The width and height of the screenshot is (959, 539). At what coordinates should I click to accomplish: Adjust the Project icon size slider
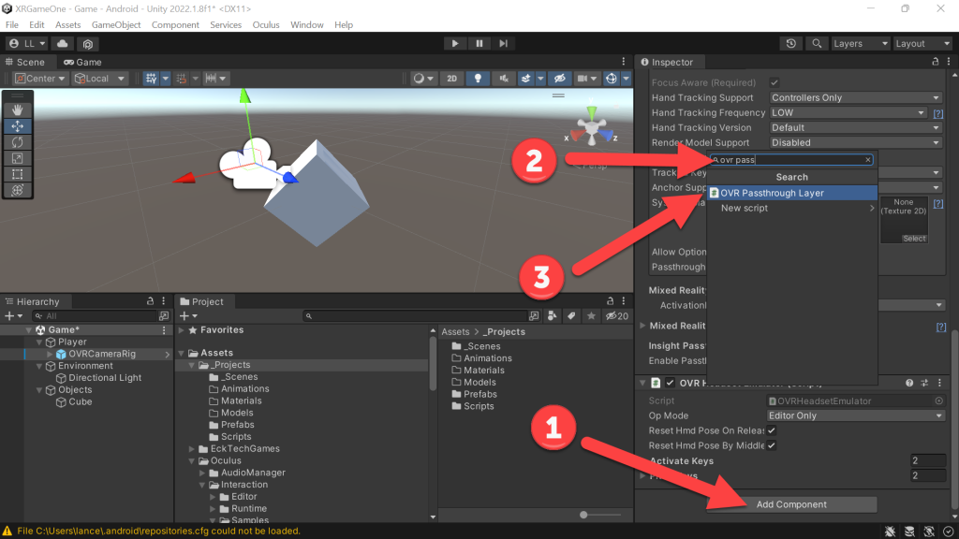(x=583, y=515)
